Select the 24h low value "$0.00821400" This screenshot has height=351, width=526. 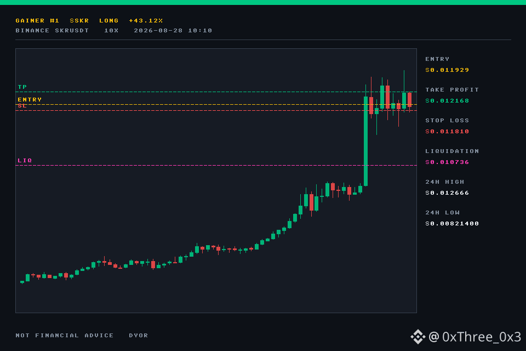tap(452, 224)
